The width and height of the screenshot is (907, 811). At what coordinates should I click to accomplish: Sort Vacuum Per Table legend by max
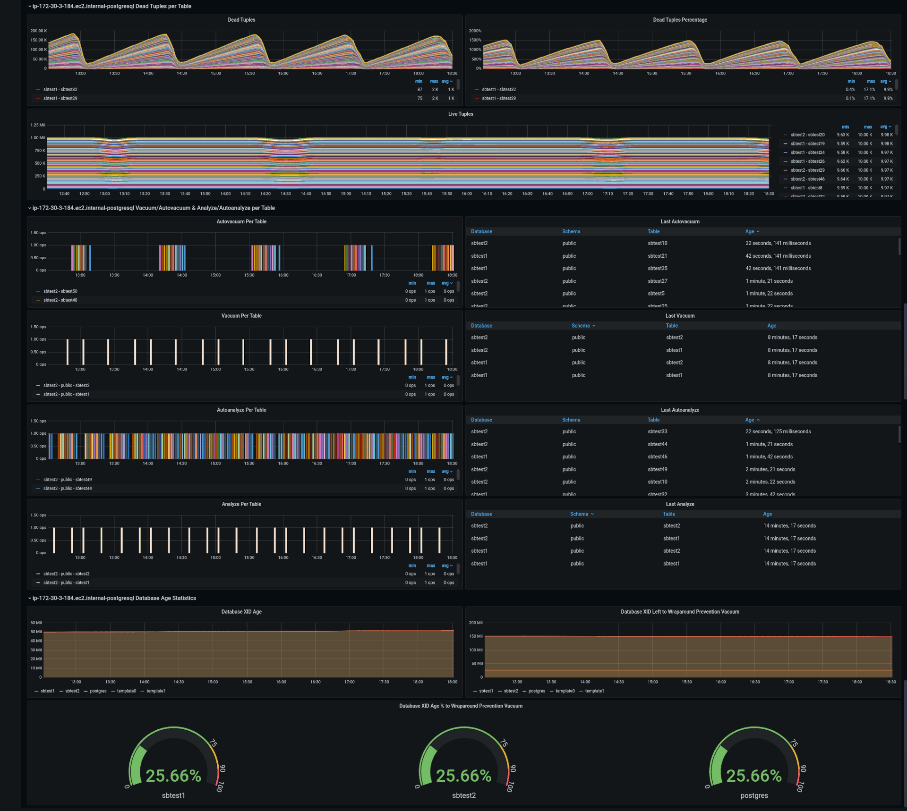(x=431, y=377)
